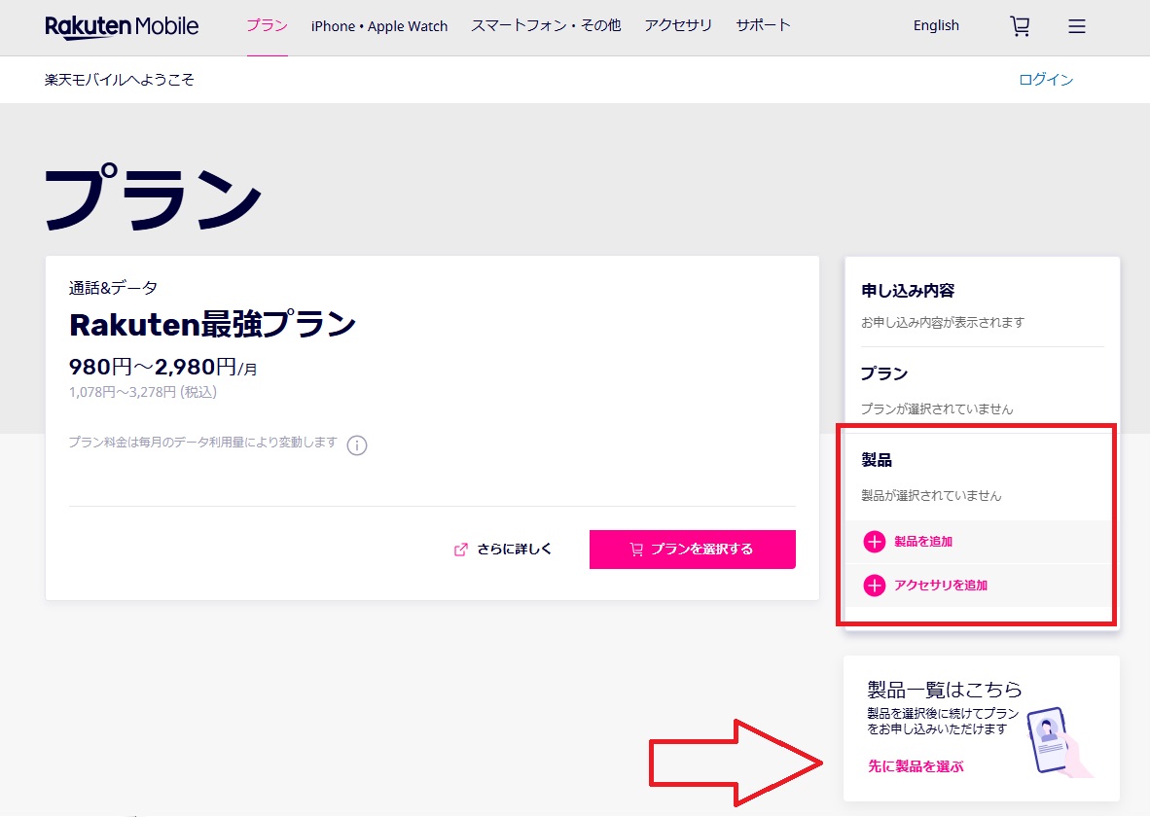Click the 製品一覧はこちら heading
This screenshot has height=817, width=1150.
(945, 690)
